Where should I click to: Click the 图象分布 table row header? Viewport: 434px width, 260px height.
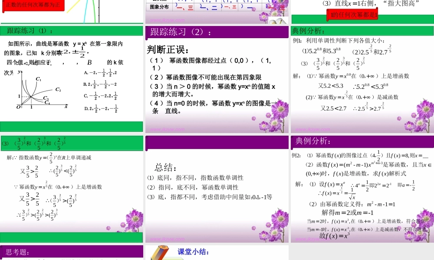coord(159,7)
